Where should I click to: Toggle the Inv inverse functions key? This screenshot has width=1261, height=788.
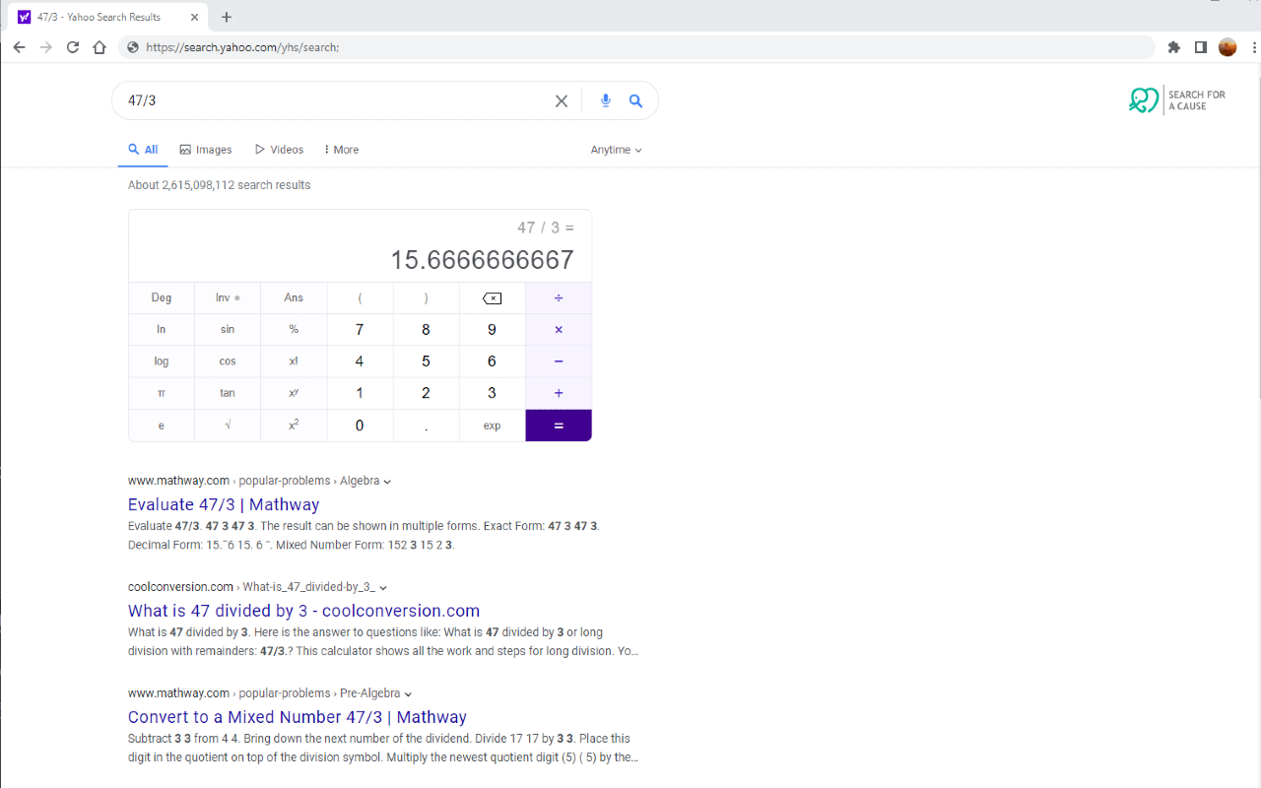228,298
